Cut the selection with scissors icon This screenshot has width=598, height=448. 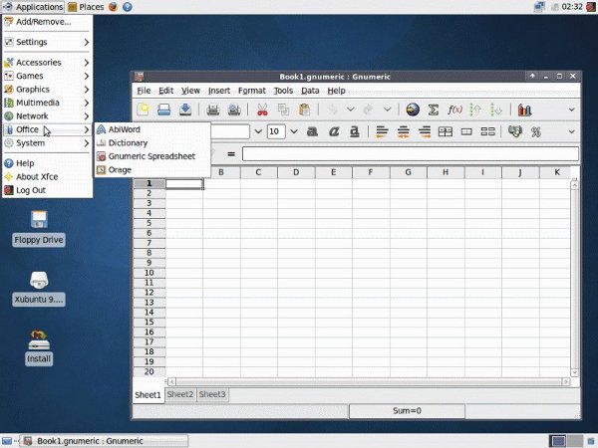(x=262, y=110)
